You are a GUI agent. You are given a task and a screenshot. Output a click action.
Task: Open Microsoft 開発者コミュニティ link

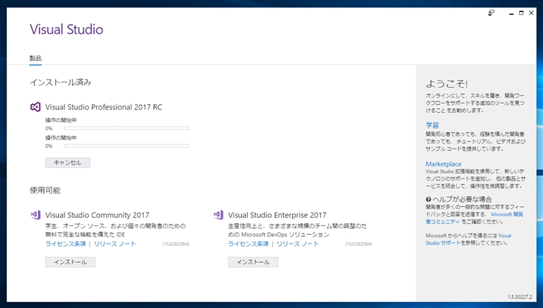pos(474,218)
